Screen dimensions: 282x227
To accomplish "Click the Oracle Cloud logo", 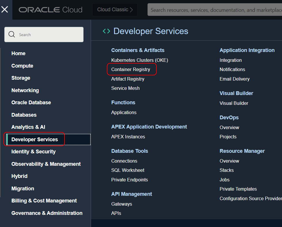I will pyautogui.click(x=50, y=10).
